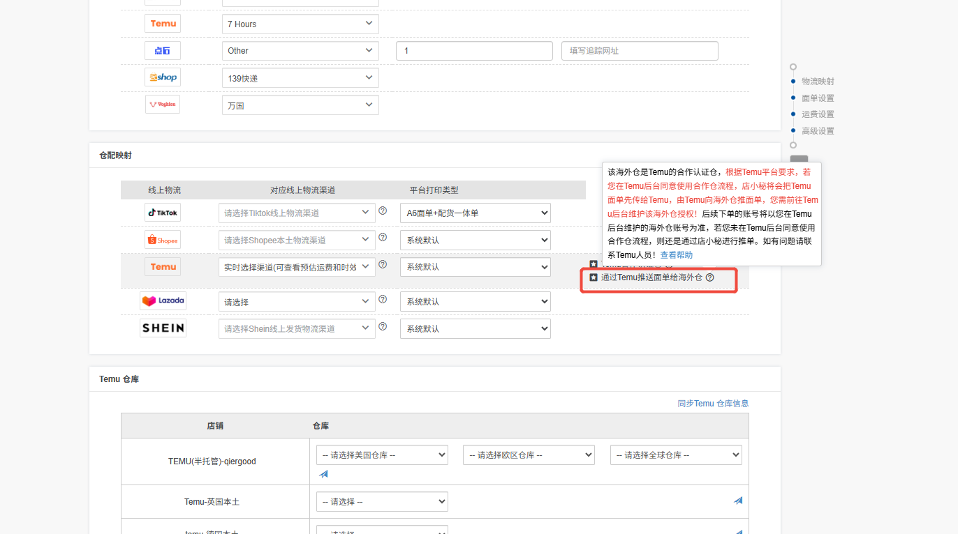Screen dimensions: 958x534
Task: Jump to 运费设置 section in side navigation
Action: [x=818, y=114]
